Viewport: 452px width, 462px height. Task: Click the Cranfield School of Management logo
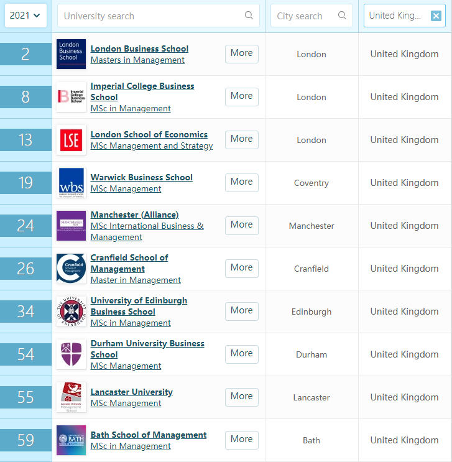71,269
